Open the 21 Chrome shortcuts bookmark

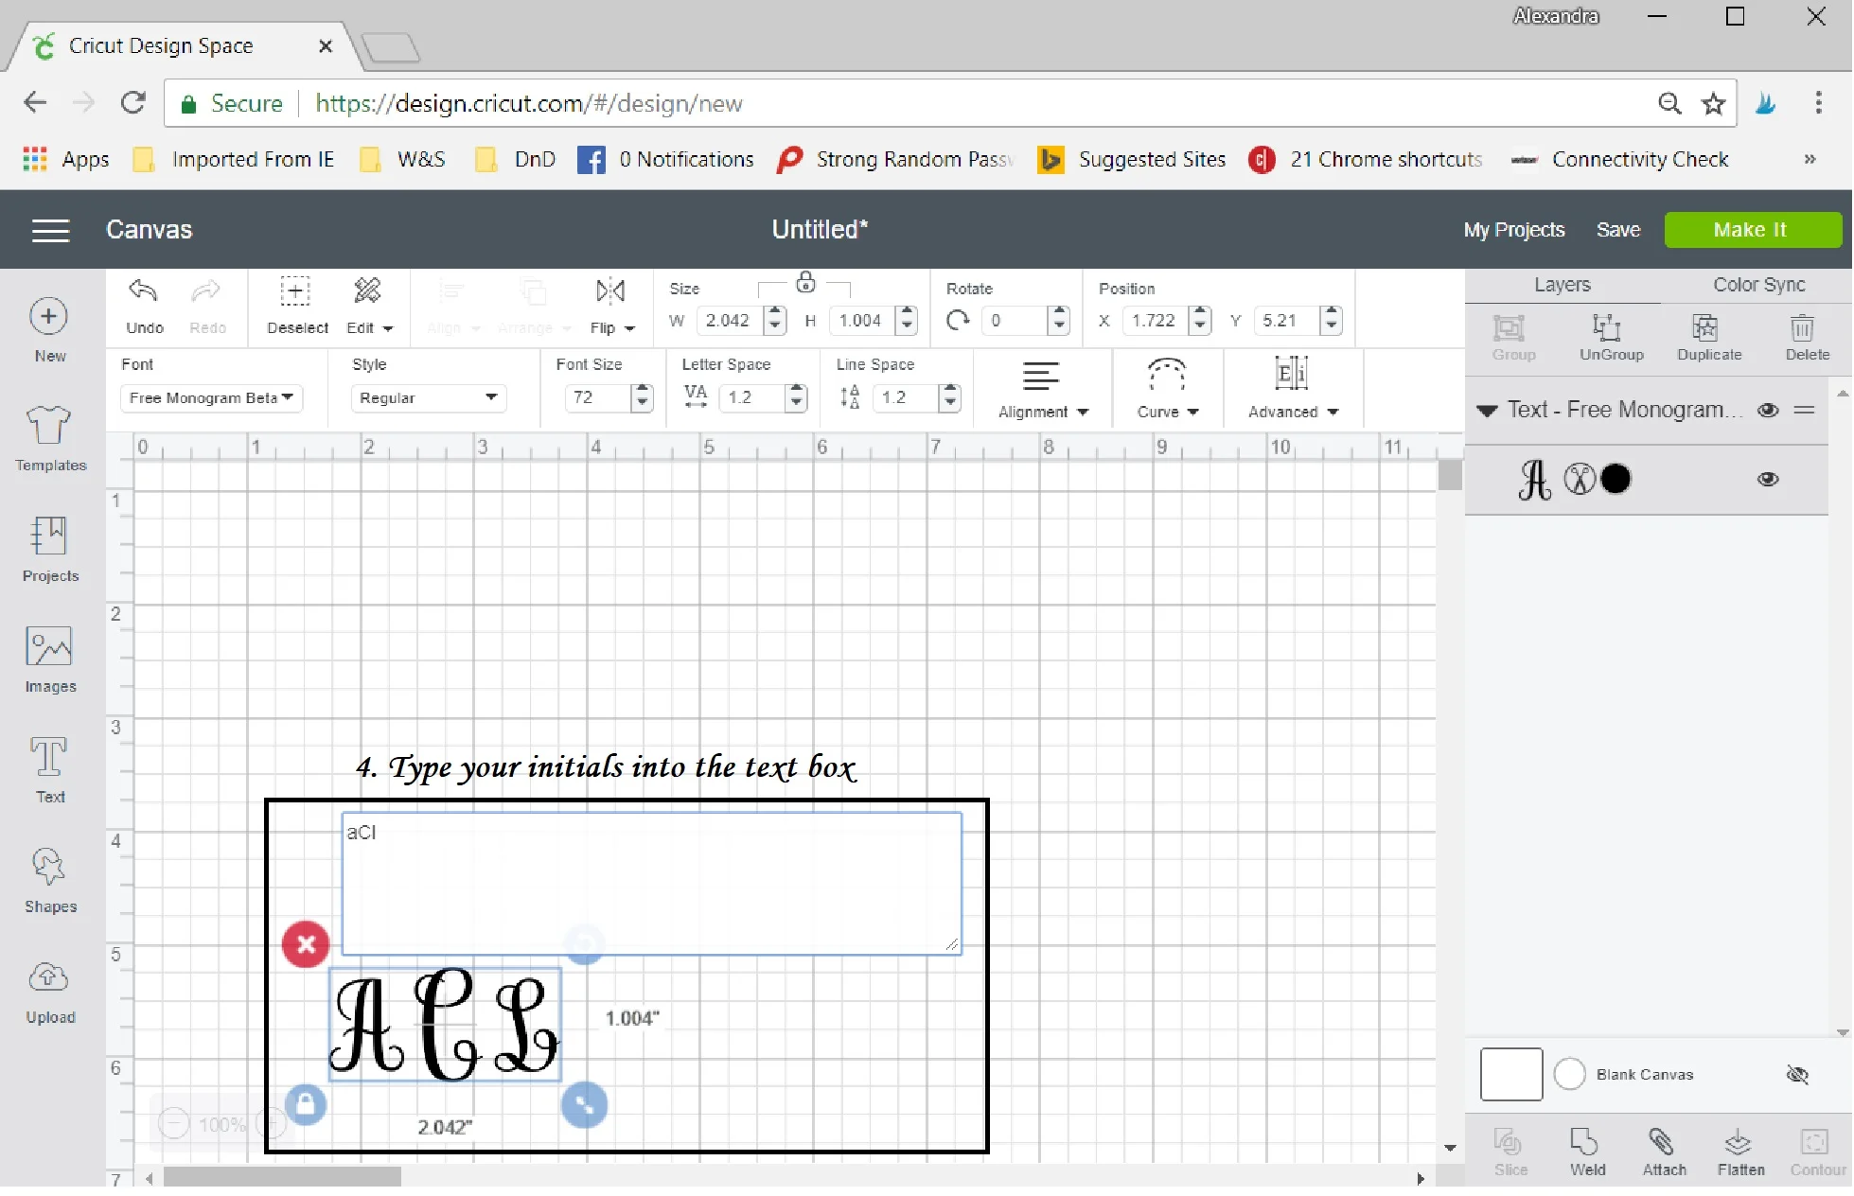tap(1366, 159)
